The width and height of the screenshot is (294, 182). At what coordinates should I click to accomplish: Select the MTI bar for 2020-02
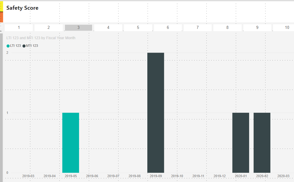262,143
